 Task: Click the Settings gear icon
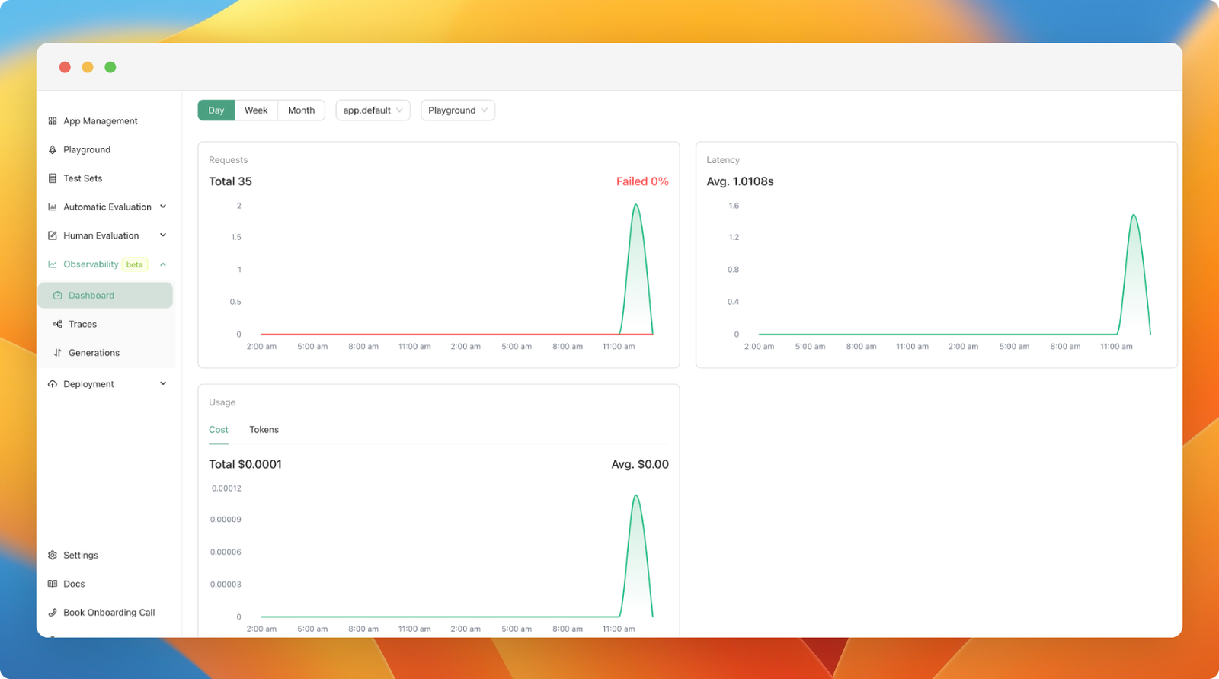[53, 556]
